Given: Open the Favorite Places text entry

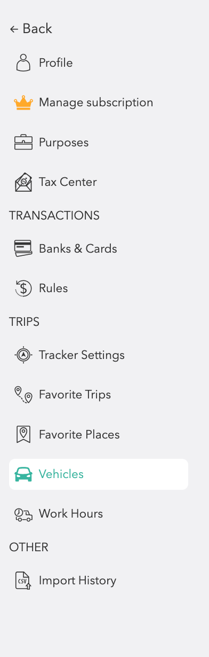Looking at the screenshot, I should (x=79, y=434).
